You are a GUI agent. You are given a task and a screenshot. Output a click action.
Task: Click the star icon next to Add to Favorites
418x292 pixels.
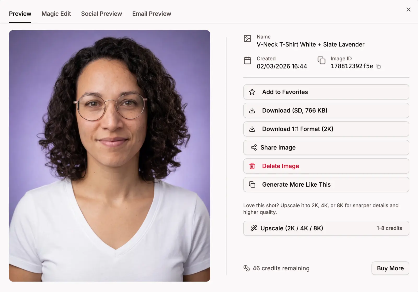click(252, 92)
